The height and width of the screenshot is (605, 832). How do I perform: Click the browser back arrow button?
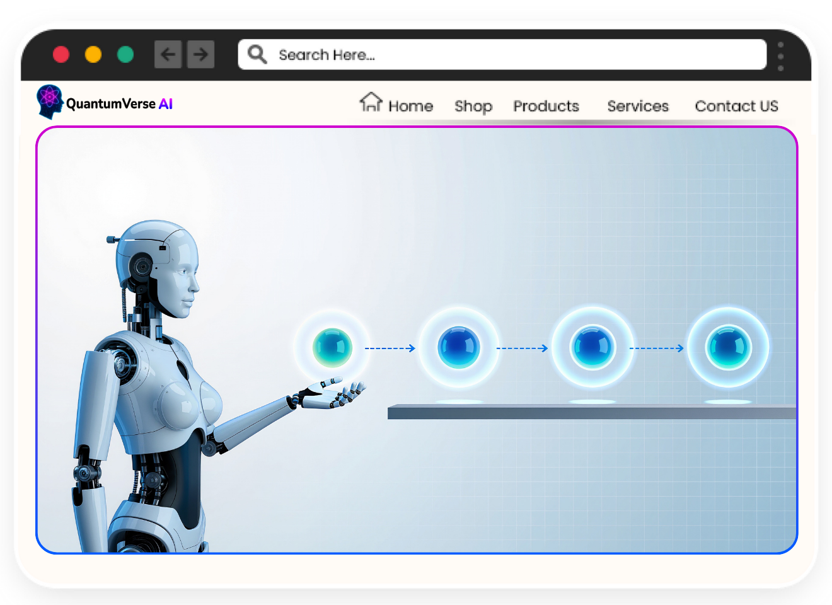click(x=168, y=55)
